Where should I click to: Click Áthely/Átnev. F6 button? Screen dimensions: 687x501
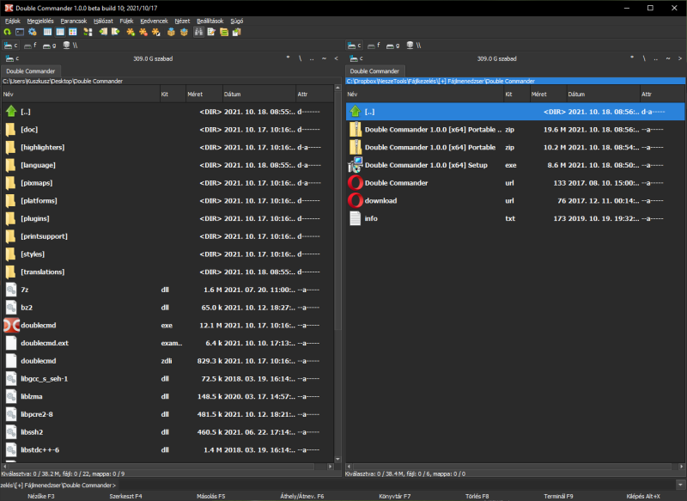click(x=302, y=496)
